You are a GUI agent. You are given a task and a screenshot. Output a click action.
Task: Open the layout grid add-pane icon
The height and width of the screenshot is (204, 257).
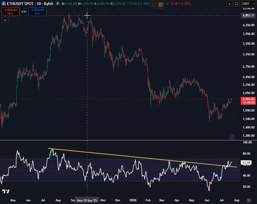click(x=161, y=5)
